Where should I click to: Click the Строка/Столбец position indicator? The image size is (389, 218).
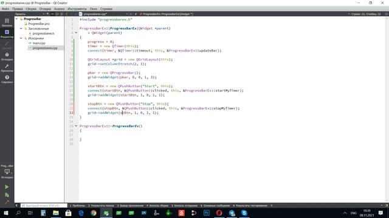coord(366,14)
